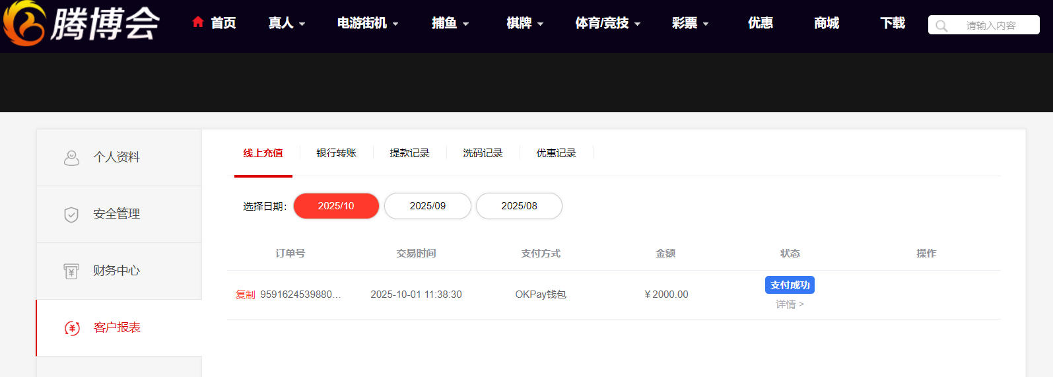Switch to the 银行转账 tab
Viewport: 1053px width, 377px height.
pyautogui.click(x=336, y=153)
